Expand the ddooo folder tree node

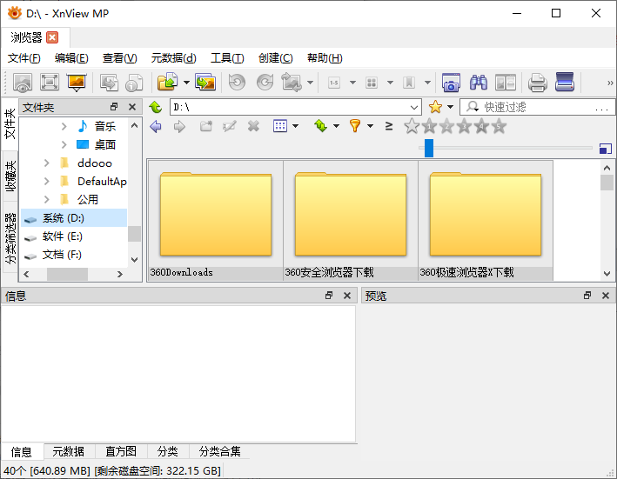(x=47, y=163)
